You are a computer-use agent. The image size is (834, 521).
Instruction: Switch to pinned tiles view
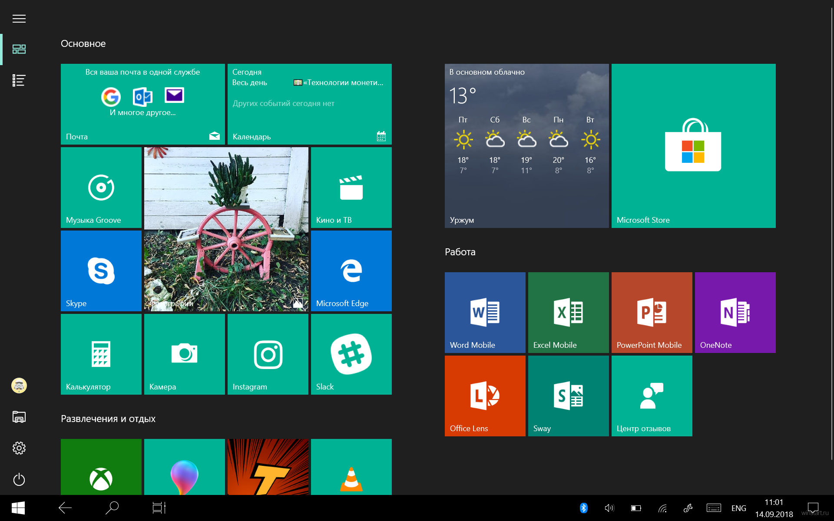[19, 49]
